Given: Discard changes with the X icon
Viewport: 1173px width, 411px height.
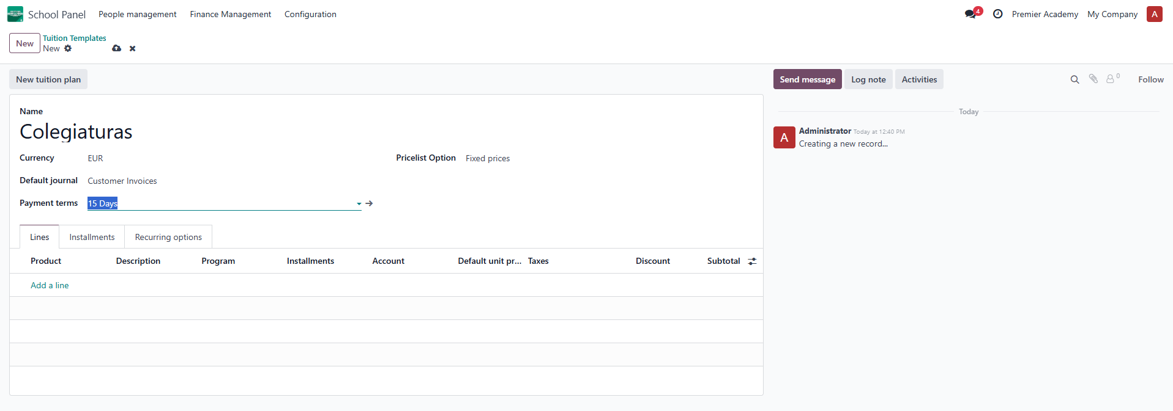Looking at the screenshot, I should 132,49.
